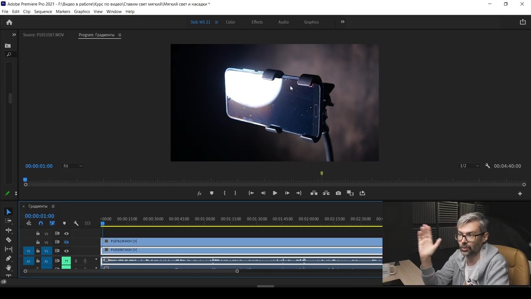Open the Sequence menu
Image resolution: width=531 pixels, height=299 pixels.
[43, 12]
